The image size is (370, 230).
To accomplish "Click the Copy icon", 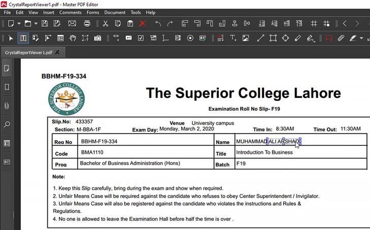I will click(118, 23).
